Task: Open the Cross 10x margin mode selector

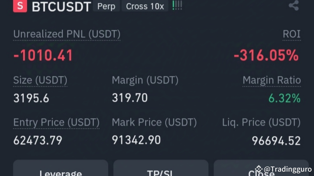Action: [x=145, y=6]
